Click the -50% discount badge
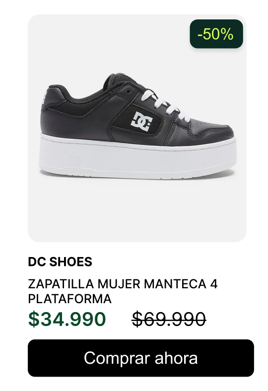Image resolution: width=268 pixels, height=391 pixels. point(216,34)
